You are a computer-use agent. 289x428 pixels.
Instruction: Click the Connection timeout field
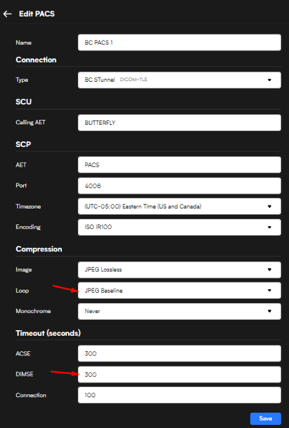coord(179,395)
